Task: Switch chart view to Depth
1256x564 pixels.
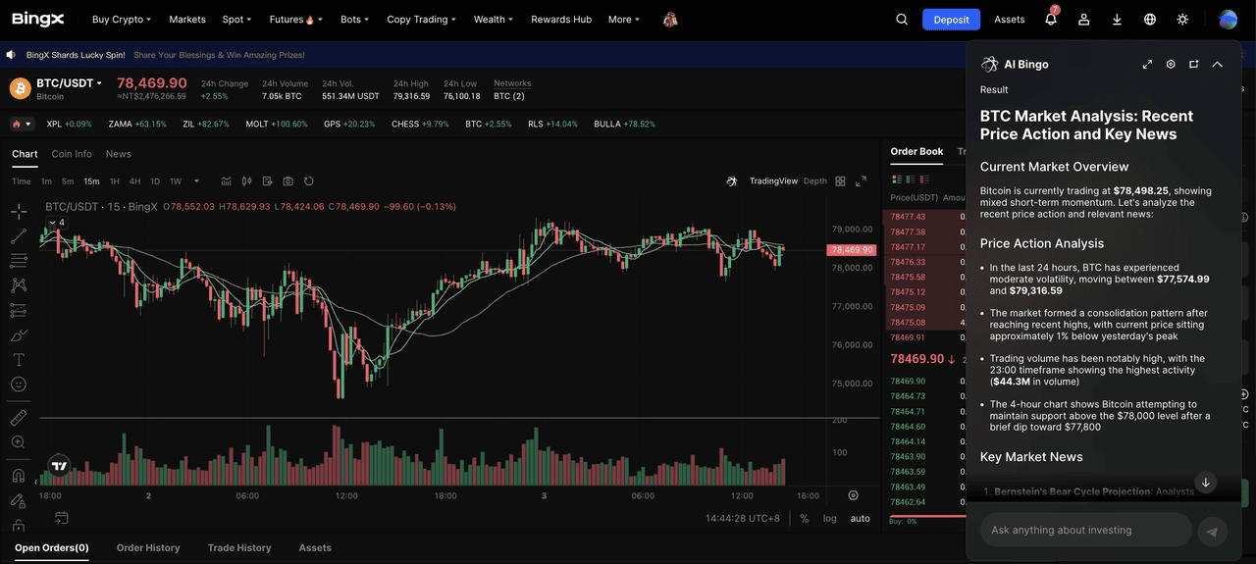Action: coord(814,181)
